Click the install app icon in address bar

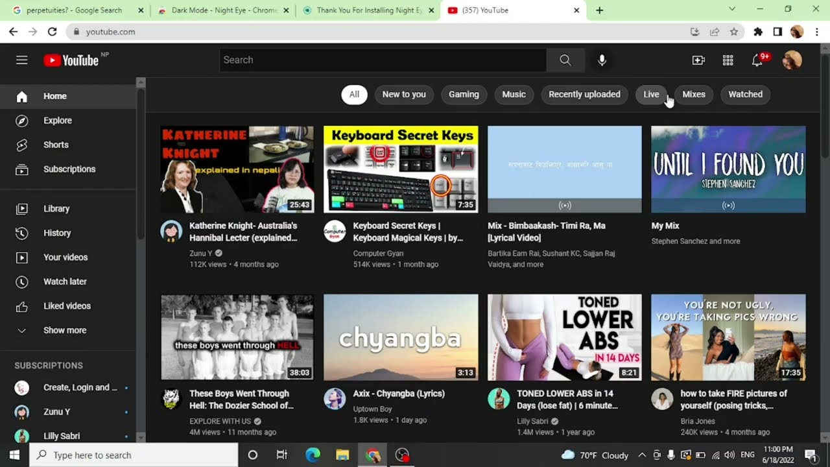[694, 31]
